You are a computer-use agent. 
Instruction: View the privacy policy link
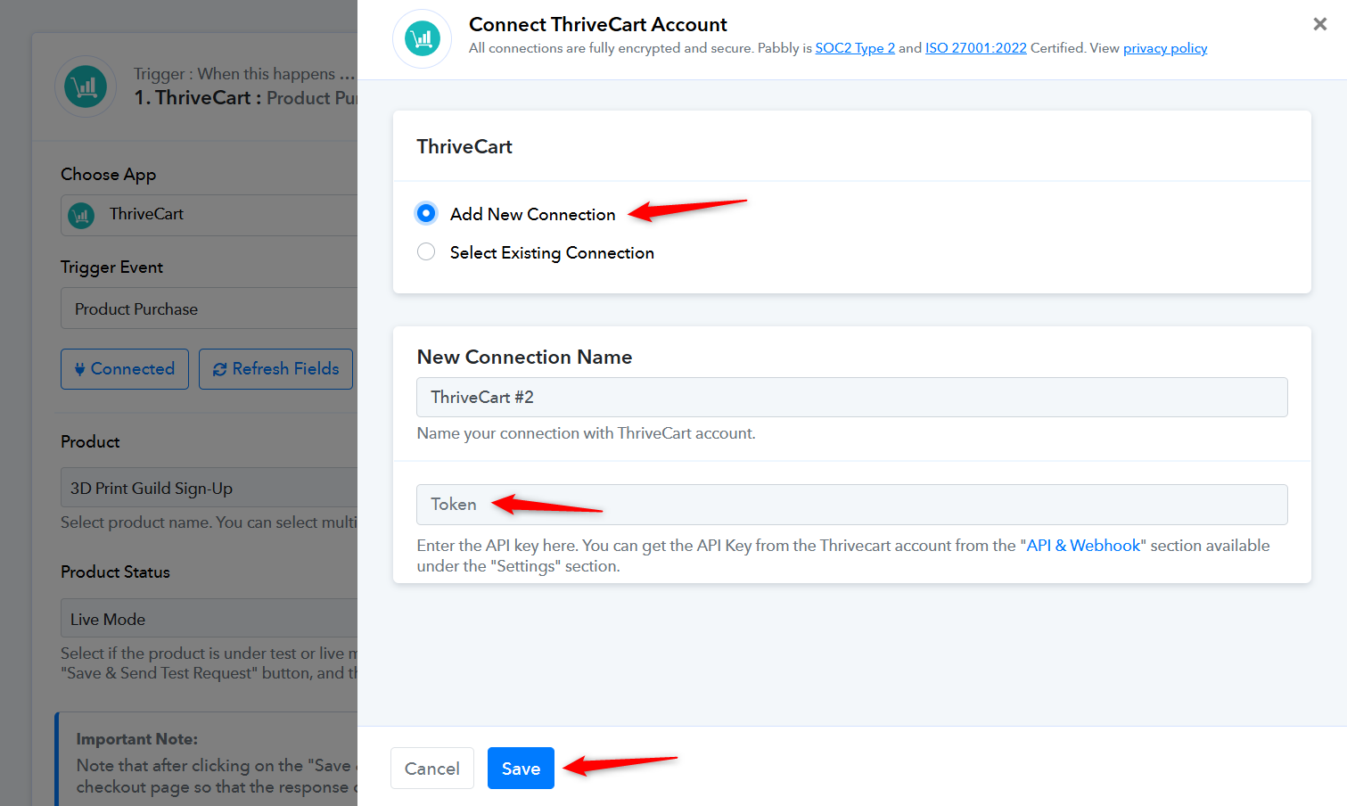tap(1164, 48)
